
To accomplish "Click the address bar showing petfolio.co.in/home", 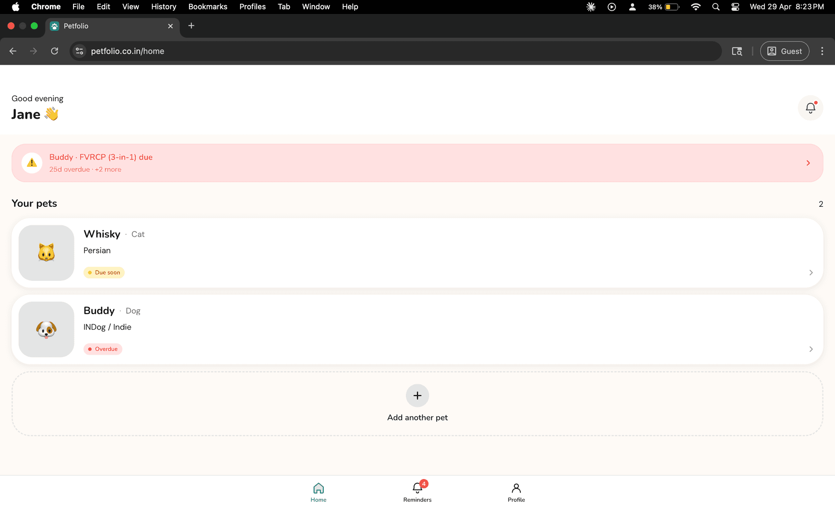I will [x=395, y=51].
